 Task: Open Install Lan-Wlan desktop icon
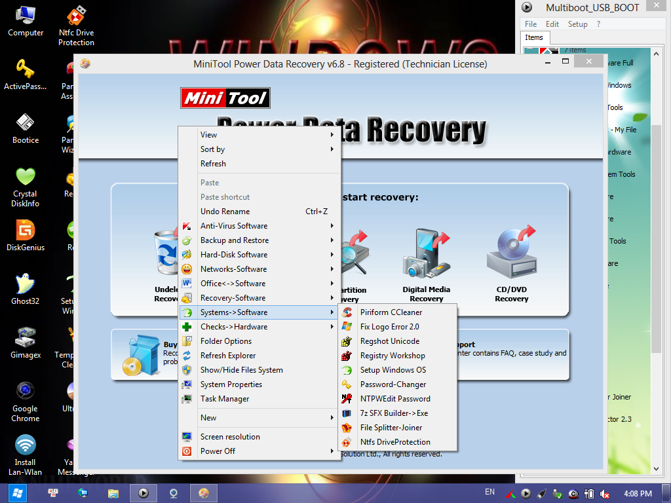coord(26,456)
